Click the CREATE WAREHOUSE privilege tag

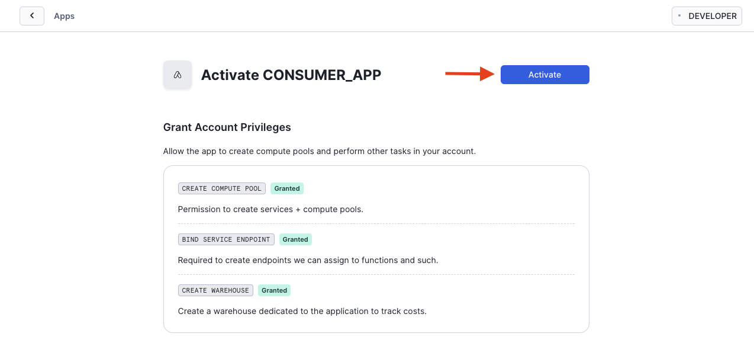[x=215, y=290]
